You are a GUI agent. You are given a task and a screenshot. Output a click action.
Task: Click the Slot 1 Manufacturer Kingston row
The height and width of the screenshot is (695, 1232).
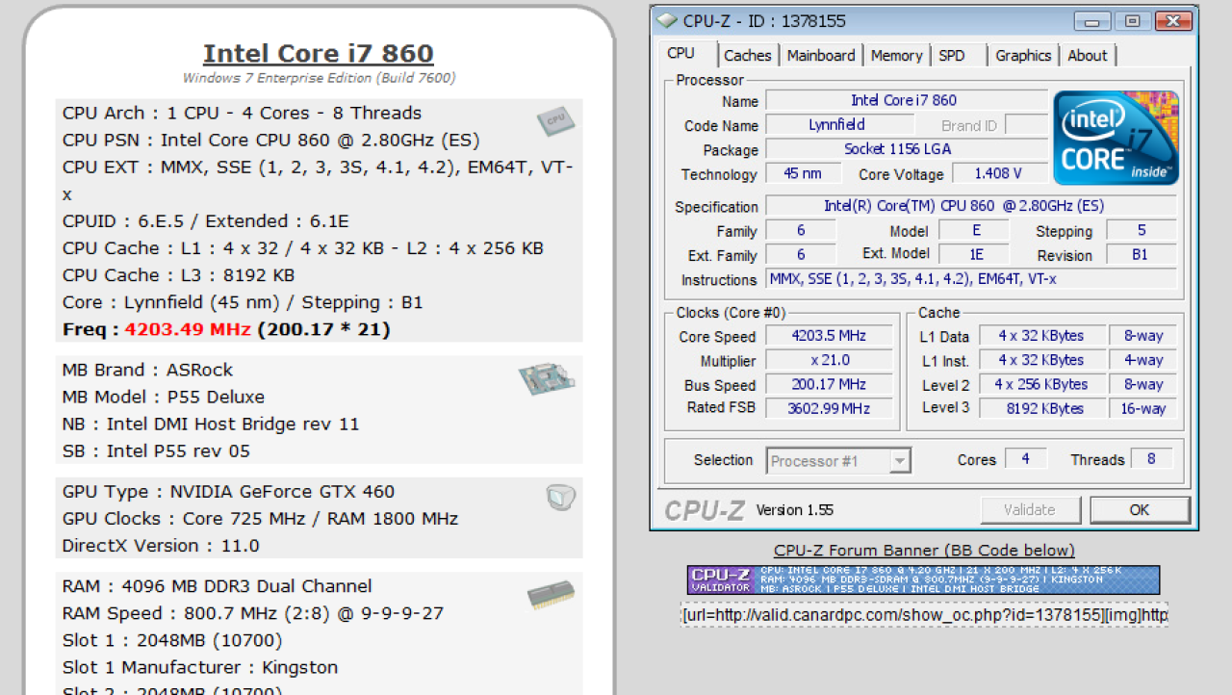coord(200,667)
